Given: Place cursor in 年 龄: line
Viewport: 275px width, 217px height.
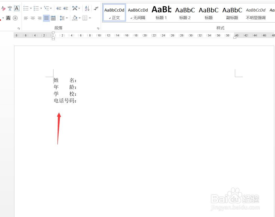Looking at the screenshot, I should point(65,87).
